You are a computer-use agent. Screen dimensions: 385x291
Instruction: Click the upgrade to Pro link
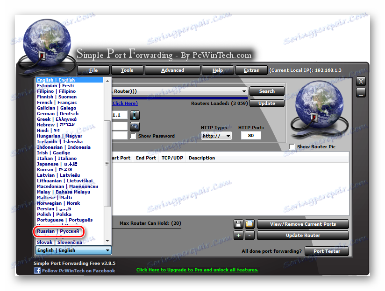[x=198, y=270]
